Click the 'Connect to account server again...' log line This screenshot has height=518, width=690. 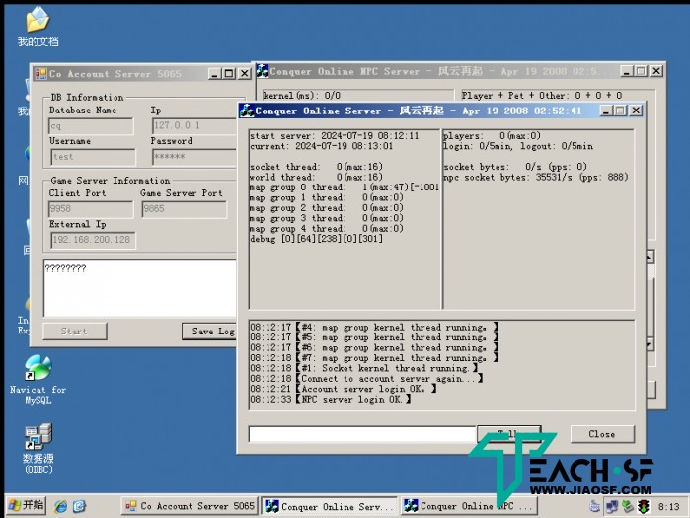tap(366, 379)
